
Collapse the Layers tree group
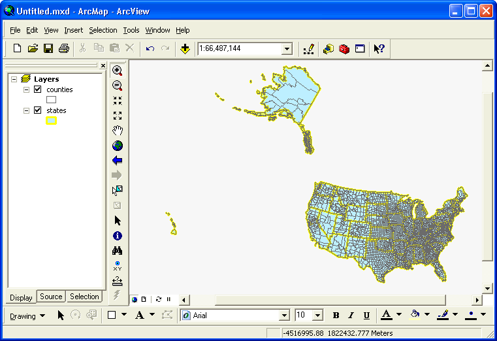click(14, 79)
